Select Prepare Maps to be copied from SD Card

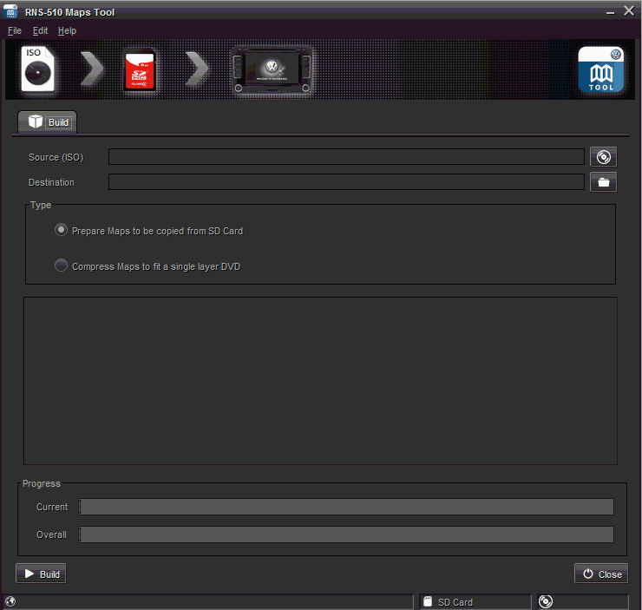pyautogui.click(x=61, y=231)
